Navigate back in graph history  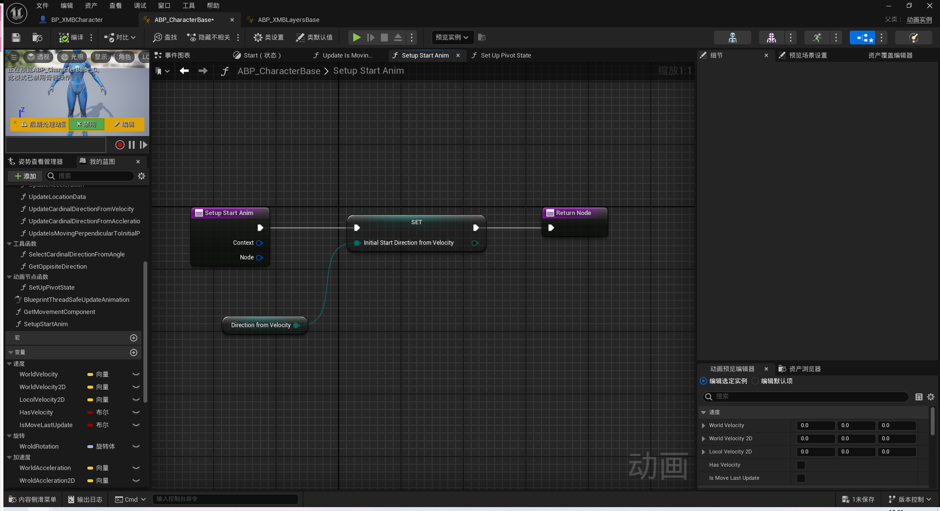tap(184, 71)
